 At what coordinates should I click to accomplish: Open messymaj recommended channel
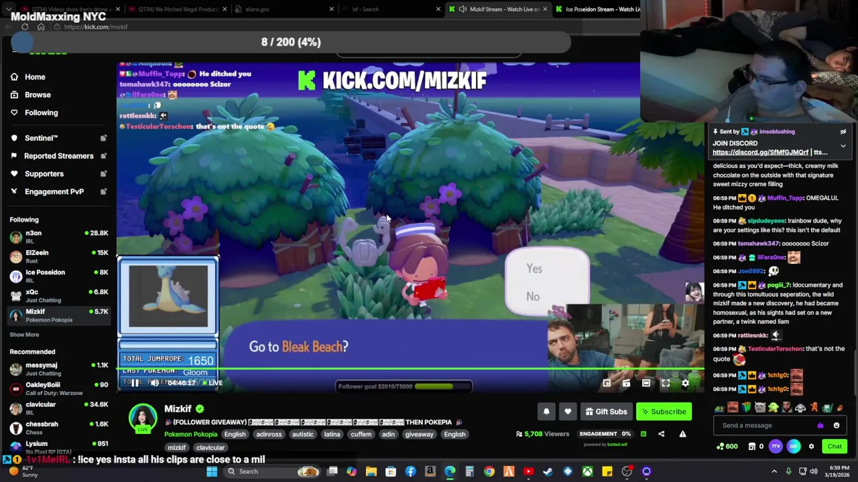pos(59,369)
